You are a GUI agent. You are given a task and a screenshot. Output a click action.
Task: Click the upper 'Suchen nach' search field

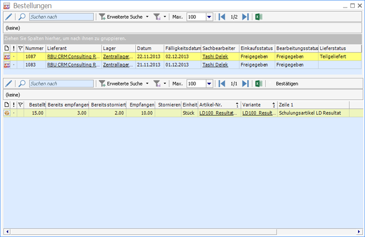[x=61, y=17]
